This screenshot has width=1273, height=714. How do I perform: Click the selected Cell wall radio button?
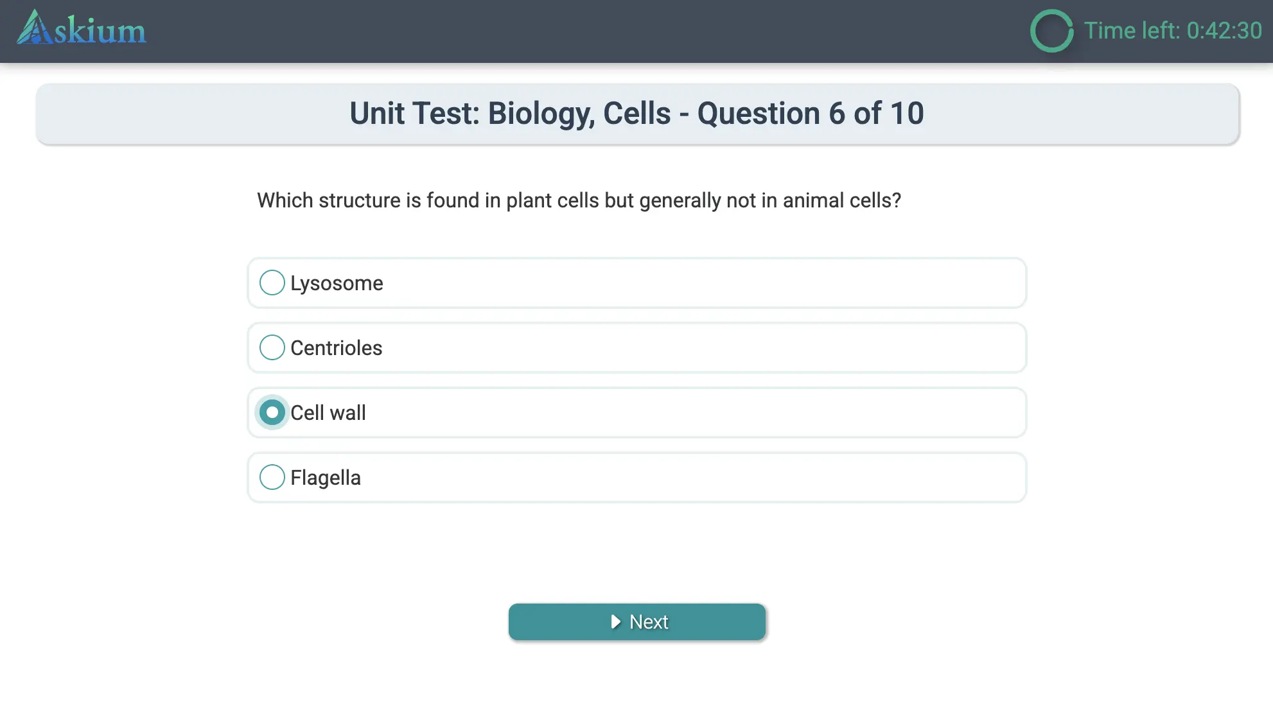(x=272, y=412)
